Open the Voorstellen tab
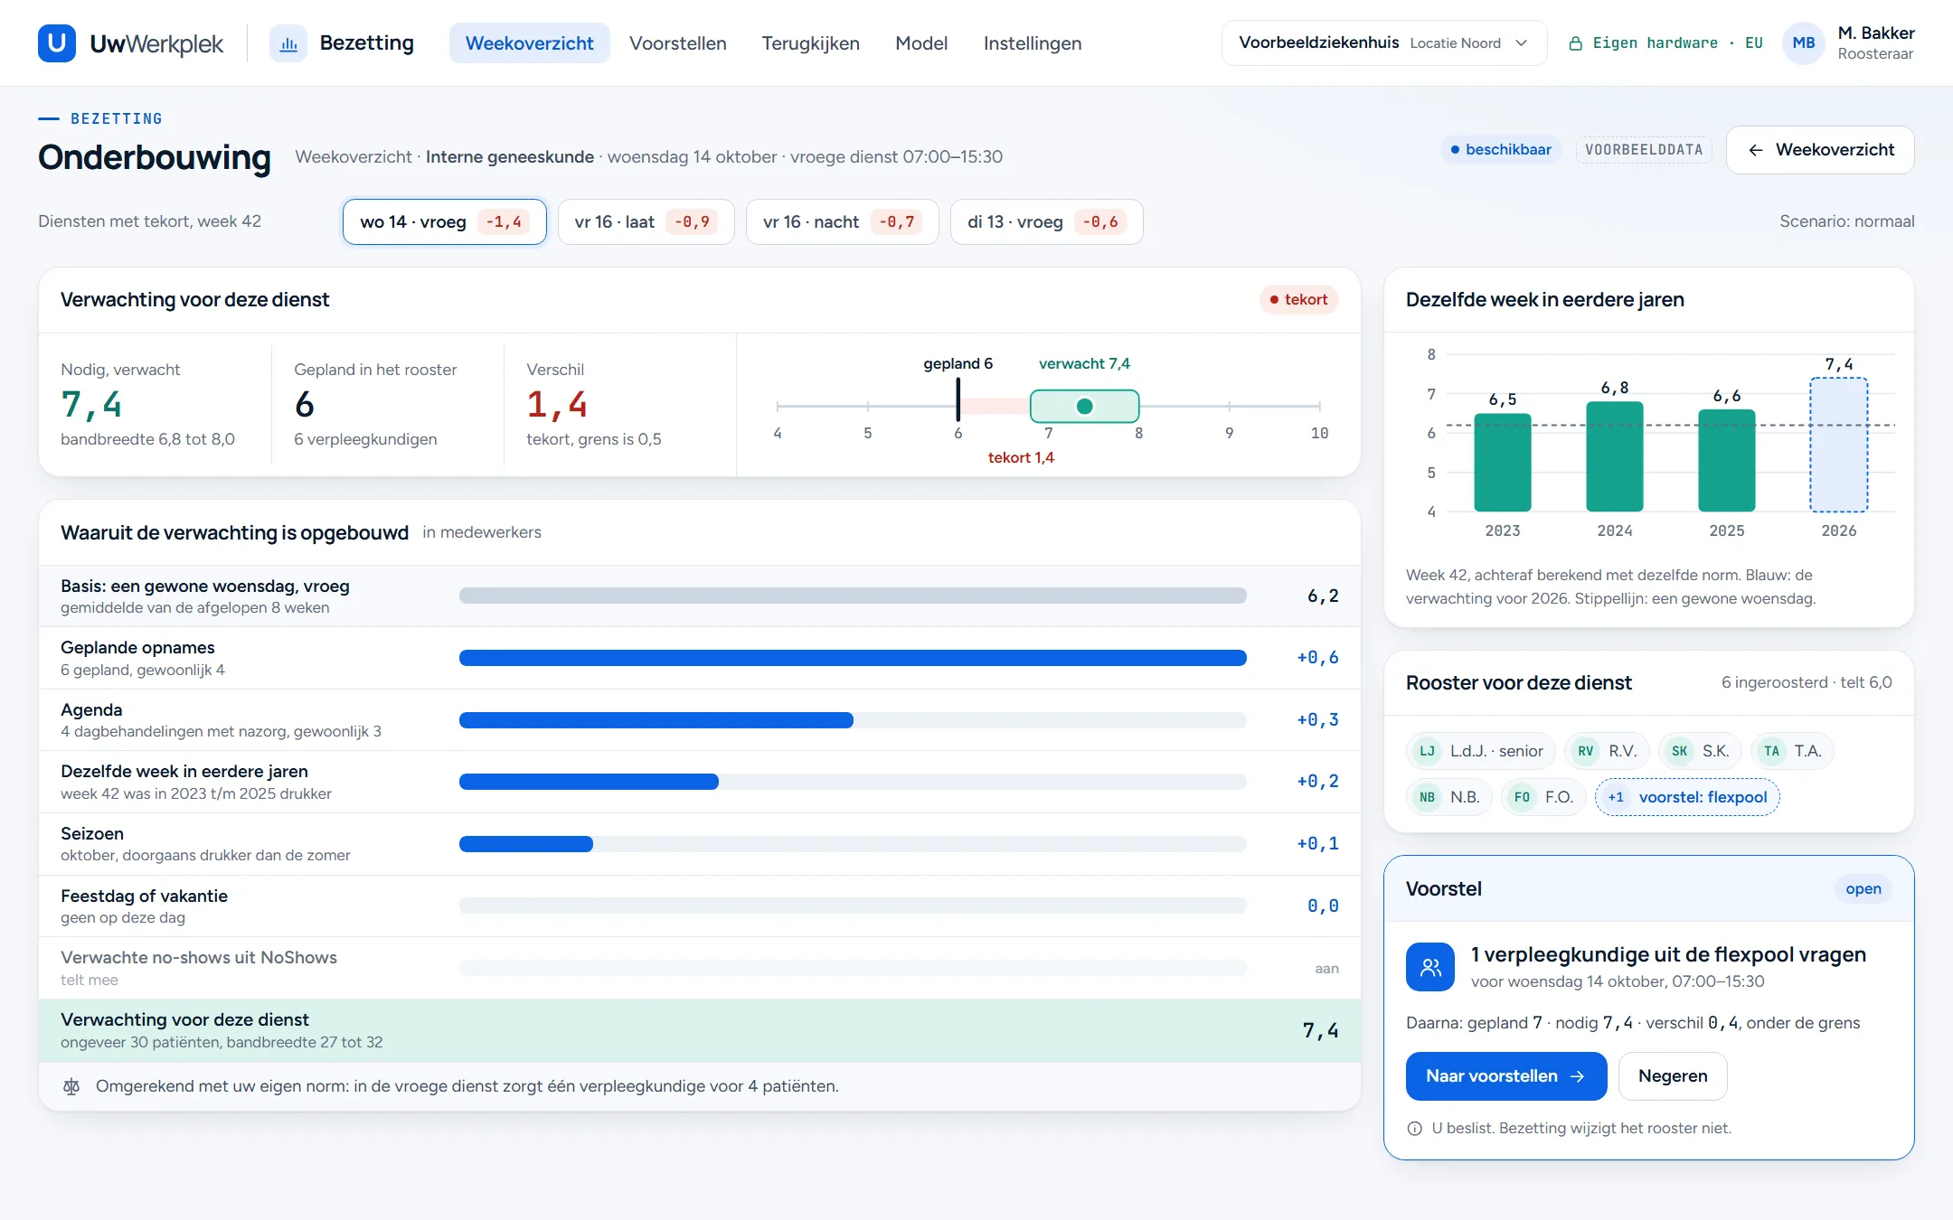Screen dimensions: 1953x1220 [678, 43]
